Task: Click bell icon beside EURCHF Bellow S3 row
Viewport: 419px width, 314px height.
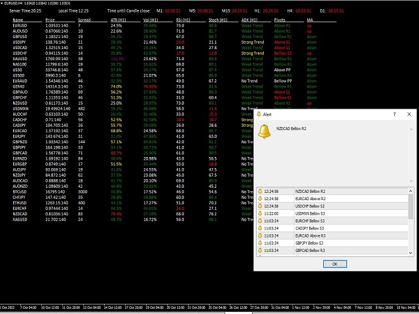Action: 260,220
